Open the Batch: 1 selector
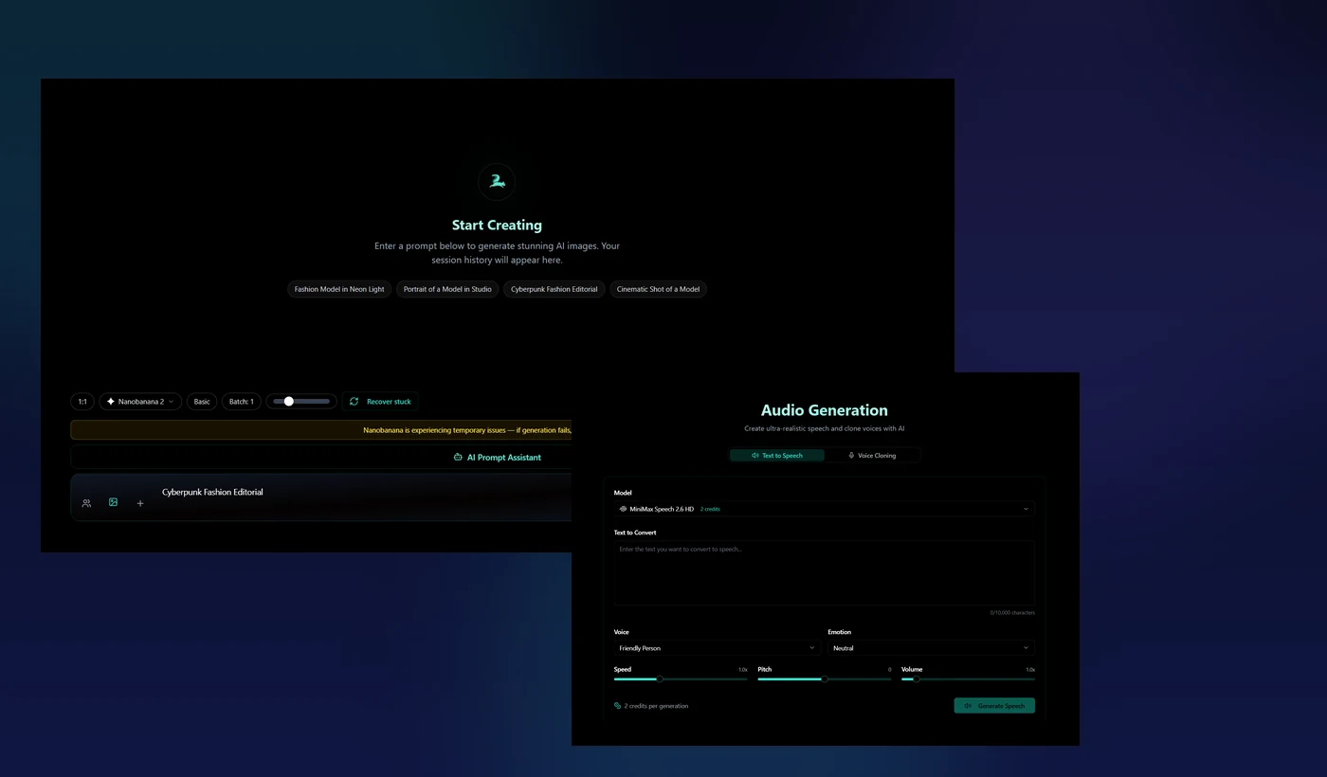Image resolution: width=1327 pixels, height=777 pixels. [x=242, y=402]
